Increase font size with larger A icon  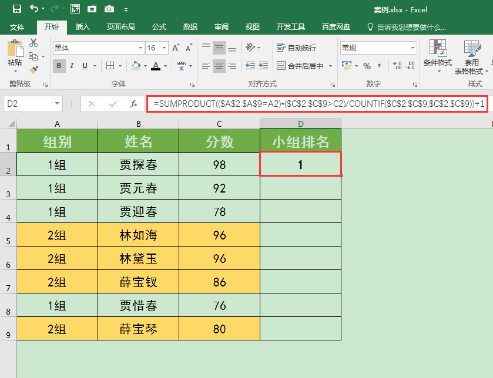point(176,48)
